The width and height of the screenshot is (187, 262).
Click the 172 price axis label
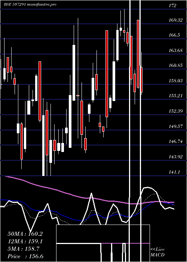coord(172,6)
